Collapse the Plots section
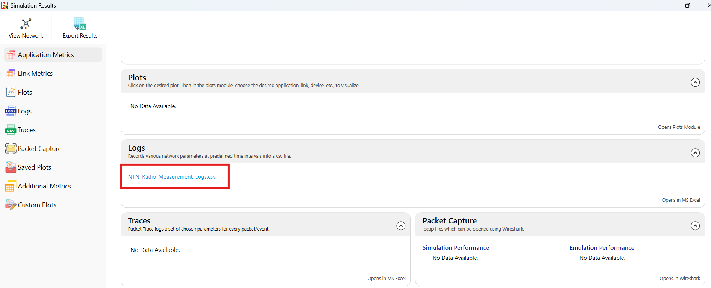Viewport: 711px width, 288px height. [695, 82]
